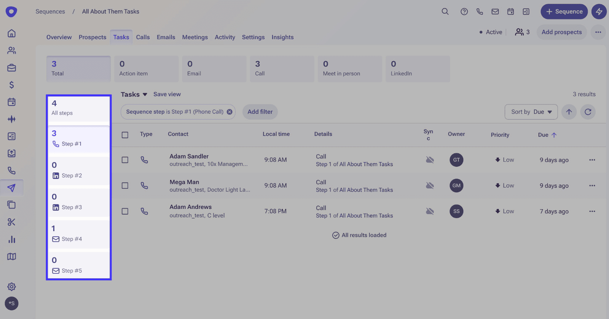Image resolution: width=609 pixels, height=319 pixels.
Task: Open the Home icon in sidebar
Action: pyautogui.click(x=11, y=33)
